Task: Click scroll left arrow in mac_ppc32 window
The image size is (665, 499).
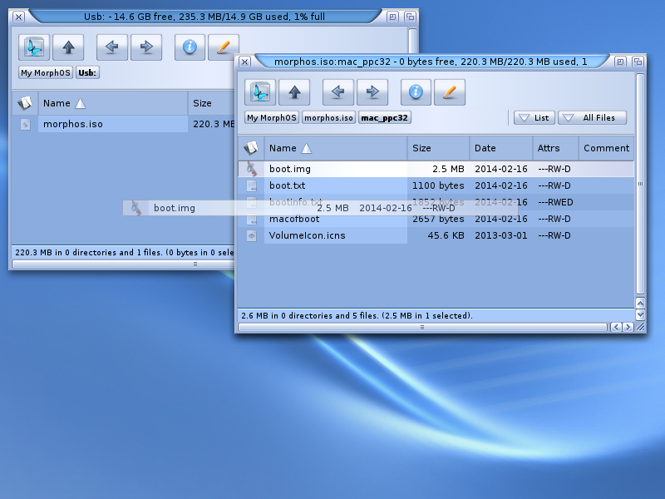Action: tap(616, 327)
